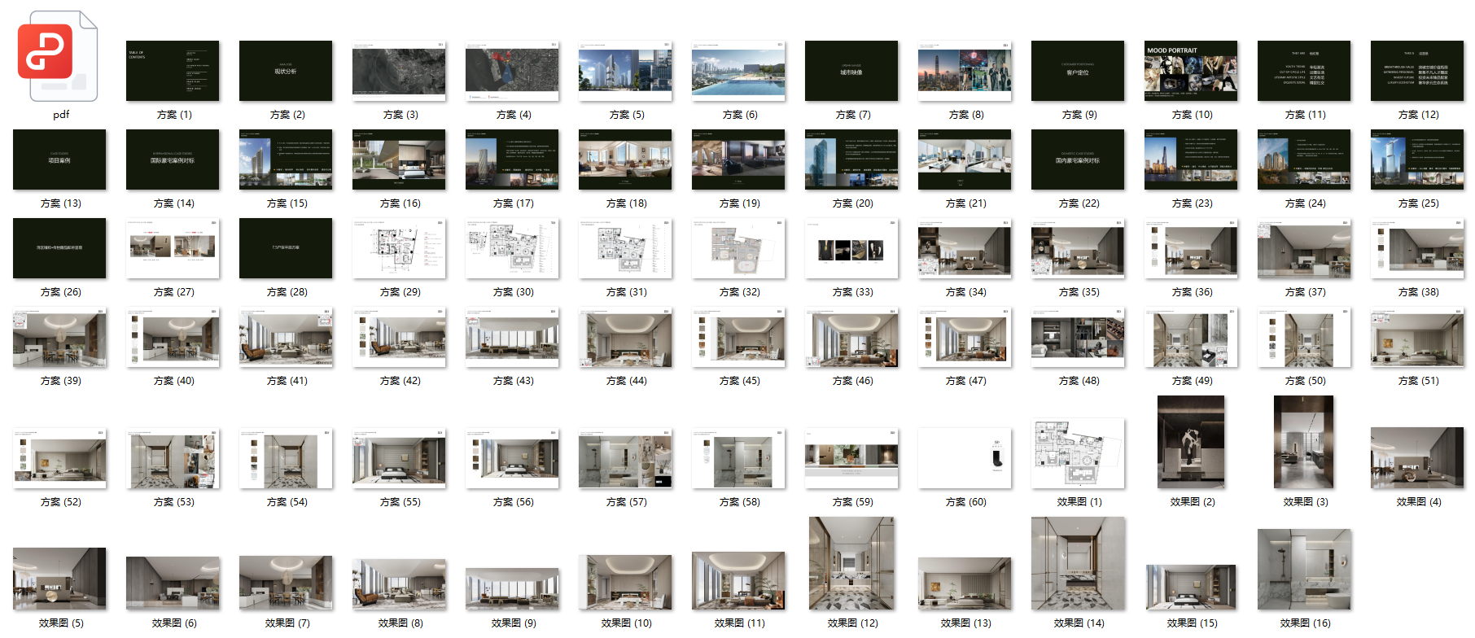The width and height of the screenshot is (1475, 638).
Task: Click the file name label 效果图 (14)
Action: pos(1079,623)
